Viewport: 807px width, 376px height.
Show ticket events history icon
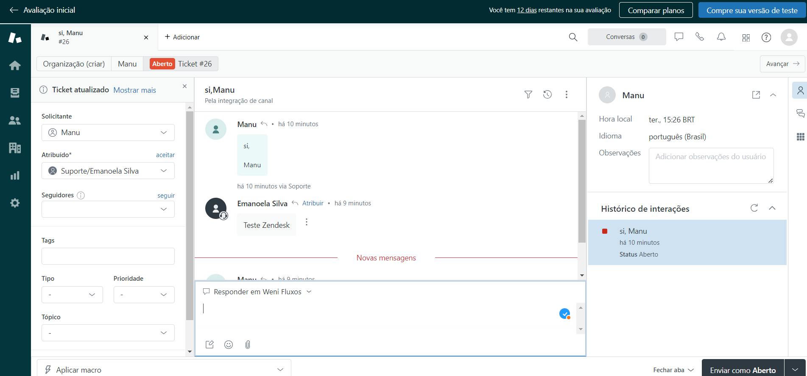[547, 94]
